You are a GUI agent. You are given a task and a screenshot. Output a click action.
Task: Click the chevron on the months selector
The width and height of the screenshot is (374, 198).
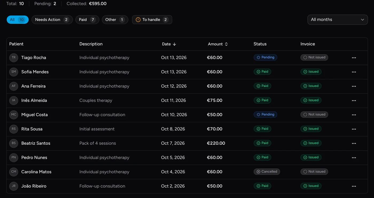(363, 20)
